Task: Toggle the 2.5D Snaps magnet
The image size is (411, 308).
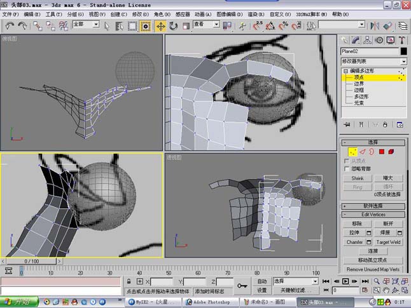Action: coord(258,26)
